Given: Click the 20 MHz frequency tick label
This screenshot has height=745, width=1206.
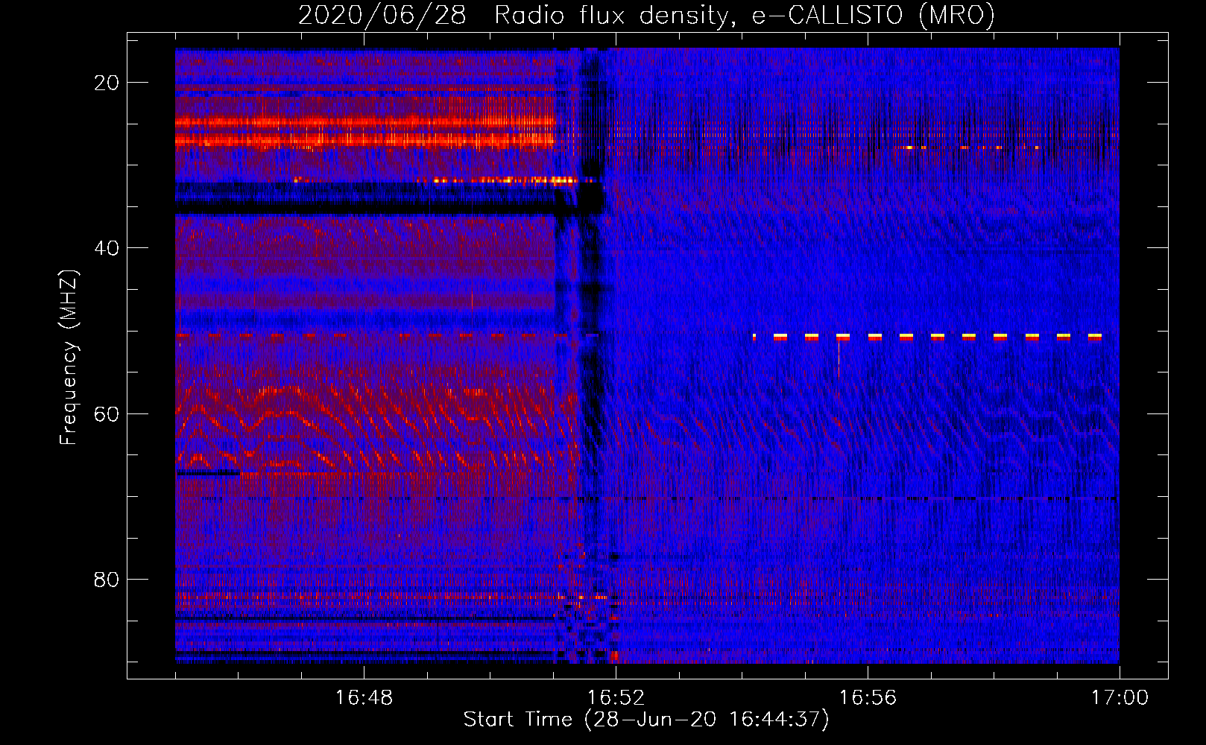Looking at the screenshot, I should point(107,83).
